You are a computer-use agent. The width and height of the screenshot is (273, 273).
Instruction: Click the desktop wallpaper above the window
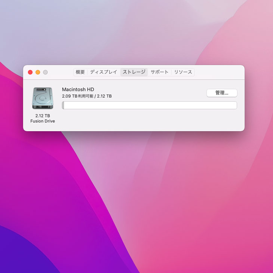pos(135,34)
